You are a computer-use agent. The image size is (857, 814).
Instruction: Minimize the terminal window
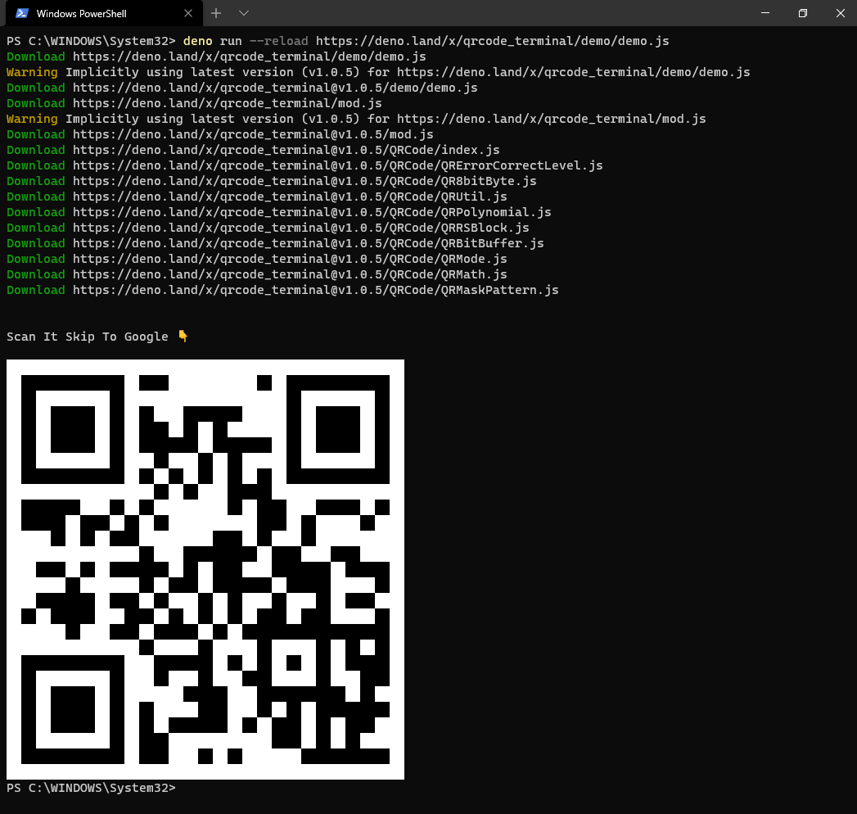pos(765,13)
